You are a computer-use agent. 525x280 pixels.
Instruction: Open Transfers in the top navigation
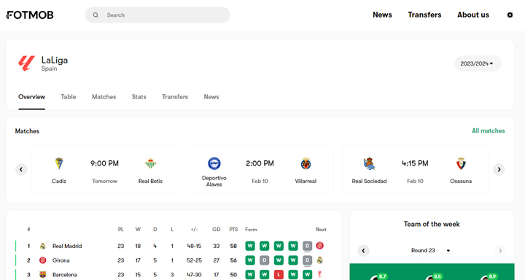pyautogui.click(x=424, y=15)
